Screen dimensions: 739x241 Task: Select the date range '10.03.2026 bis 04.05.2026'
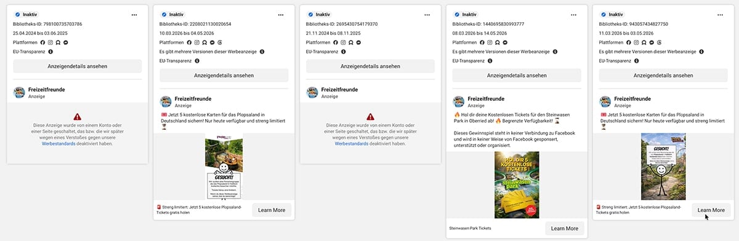pyautogui.click(x=187, y=33)
